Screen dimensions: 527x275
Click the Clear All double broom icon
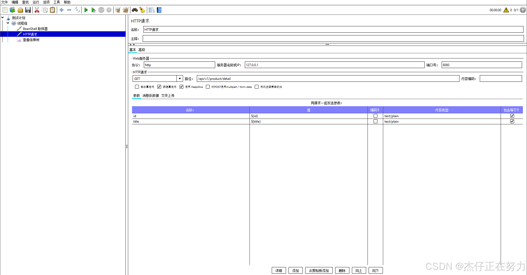[x=126, y=10]
